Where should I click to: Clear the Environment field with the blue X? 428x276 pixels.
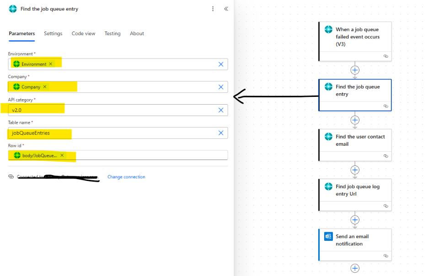click(221, 64)
